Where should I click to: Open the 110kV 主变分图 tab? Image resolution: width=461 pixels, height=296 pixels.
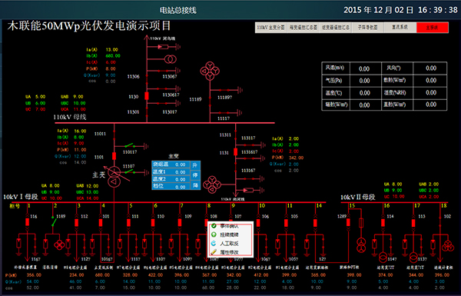(270, 28)
